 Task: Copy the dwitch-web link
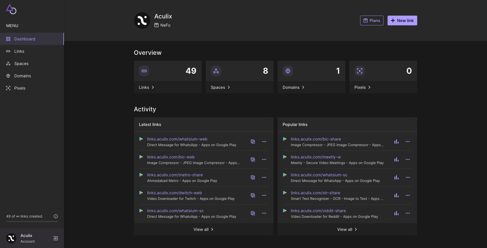(x=253, y=195)
